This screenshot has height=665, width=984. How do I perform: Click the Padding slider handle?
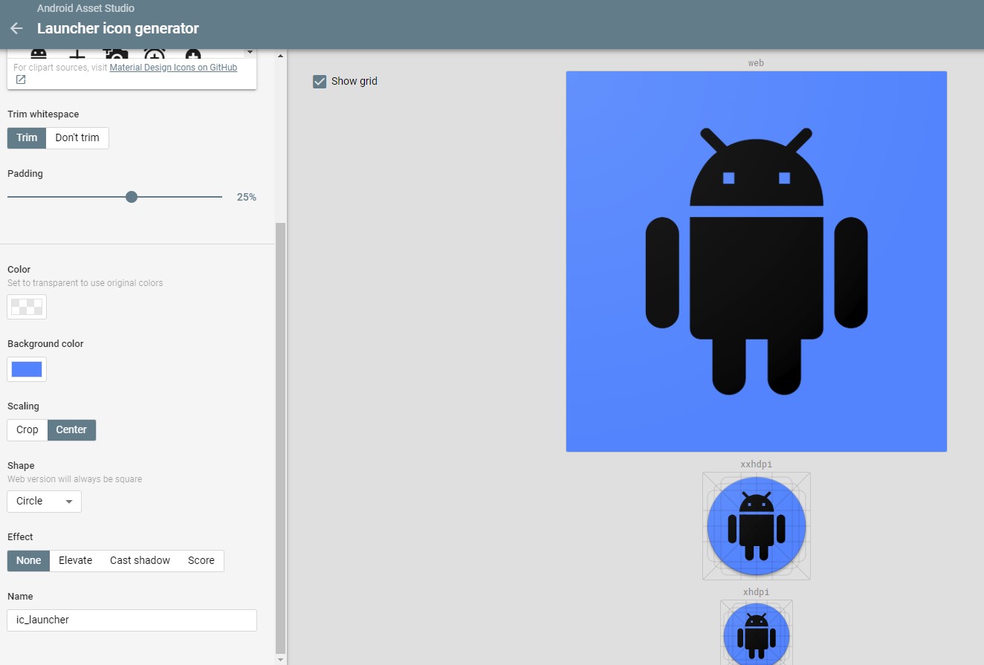coord(131,196)
